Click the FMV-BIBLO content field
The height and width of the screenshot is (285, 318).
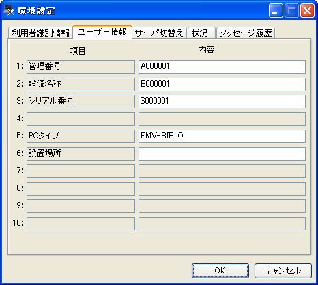pyautogui.click(x=222, y=136)
